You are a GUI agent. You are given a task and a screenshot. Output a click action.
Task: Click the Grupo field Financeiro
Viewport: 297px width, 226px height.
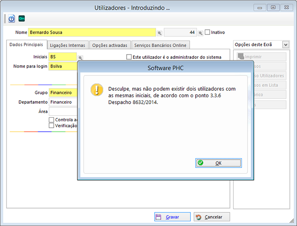63,92
